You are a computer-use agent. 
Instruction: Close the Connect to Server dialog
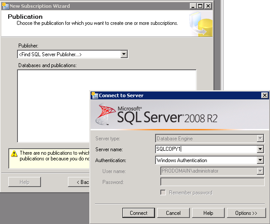click(264, 95)
